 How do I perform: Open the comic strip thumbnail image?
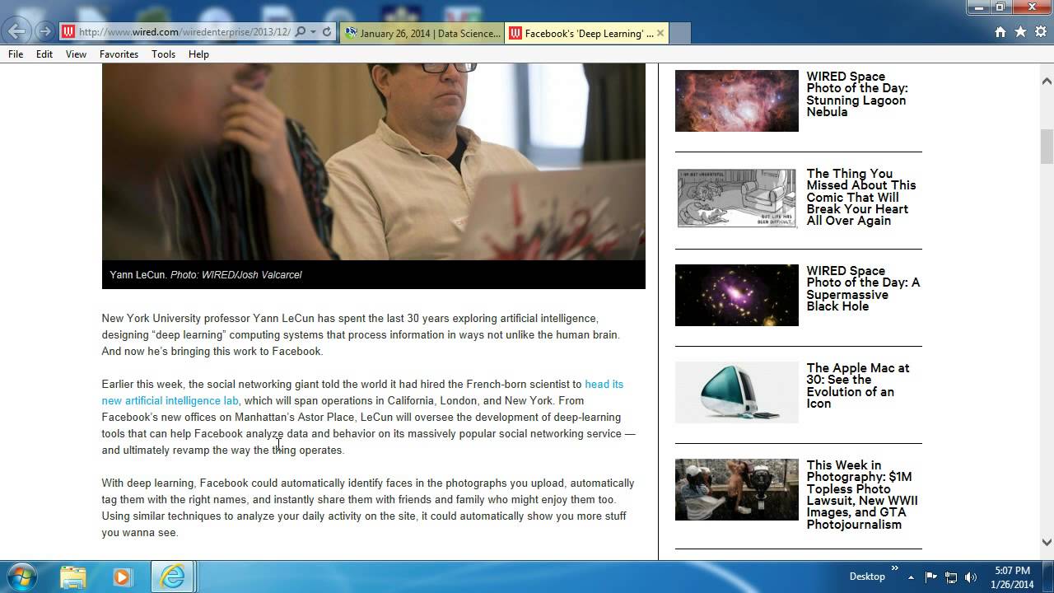pyautogui.click(x=737, y=198)
